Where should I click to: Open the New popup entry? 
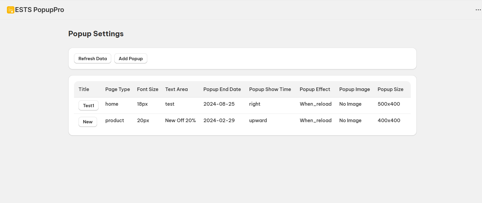(87, 122)
